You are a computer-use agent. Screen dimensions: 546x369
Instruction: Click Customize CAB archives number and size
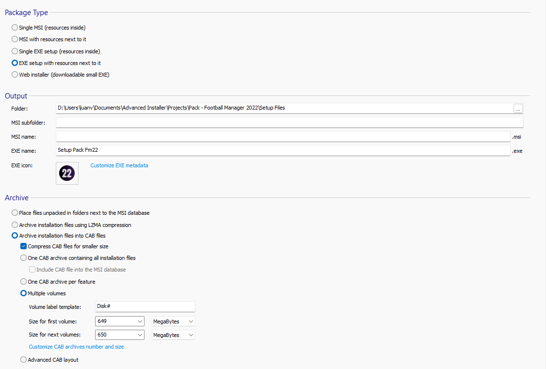(x=76, y=347)
